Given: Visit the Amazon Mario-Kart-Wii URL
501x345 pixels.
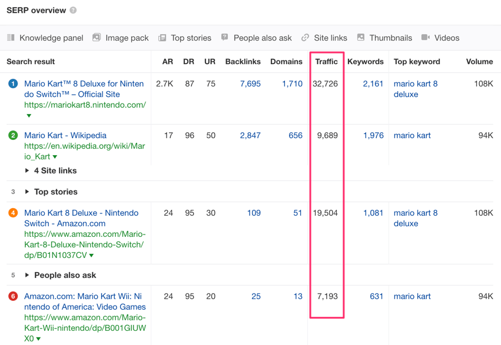Looking at the screenshot, I should [85, 328].
